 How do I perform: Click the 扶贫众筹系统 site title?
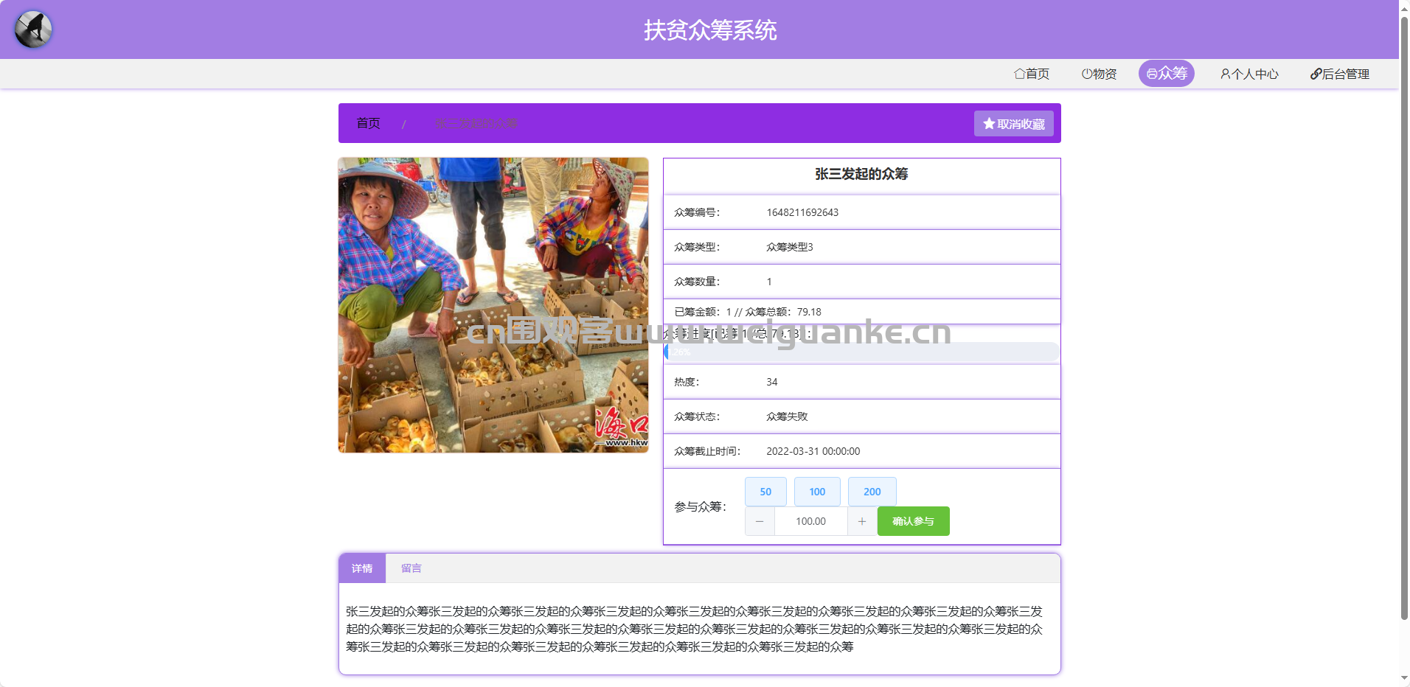[x=710, y=30]
